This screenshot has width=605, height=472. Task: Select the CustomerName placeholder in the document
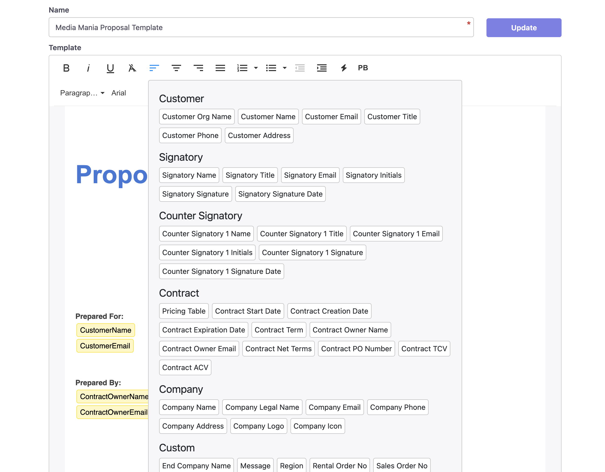click(105, 330)
